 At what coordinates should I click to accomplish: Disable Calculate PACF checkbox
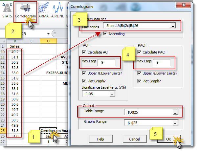(140, 52)
